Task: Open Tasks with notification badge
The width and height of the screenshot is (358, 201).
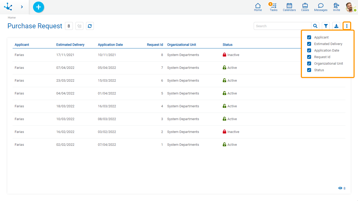Action: pos(273,7)
